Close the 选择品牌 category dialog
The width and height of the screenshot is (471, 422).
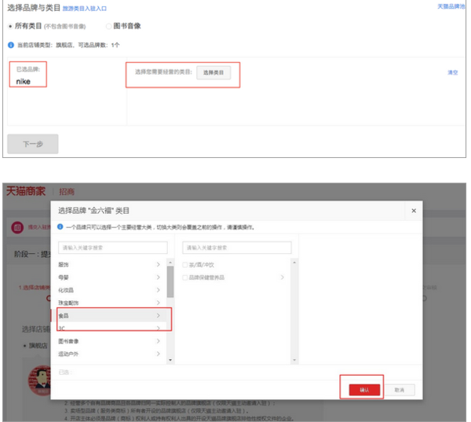tap(414, 211)
